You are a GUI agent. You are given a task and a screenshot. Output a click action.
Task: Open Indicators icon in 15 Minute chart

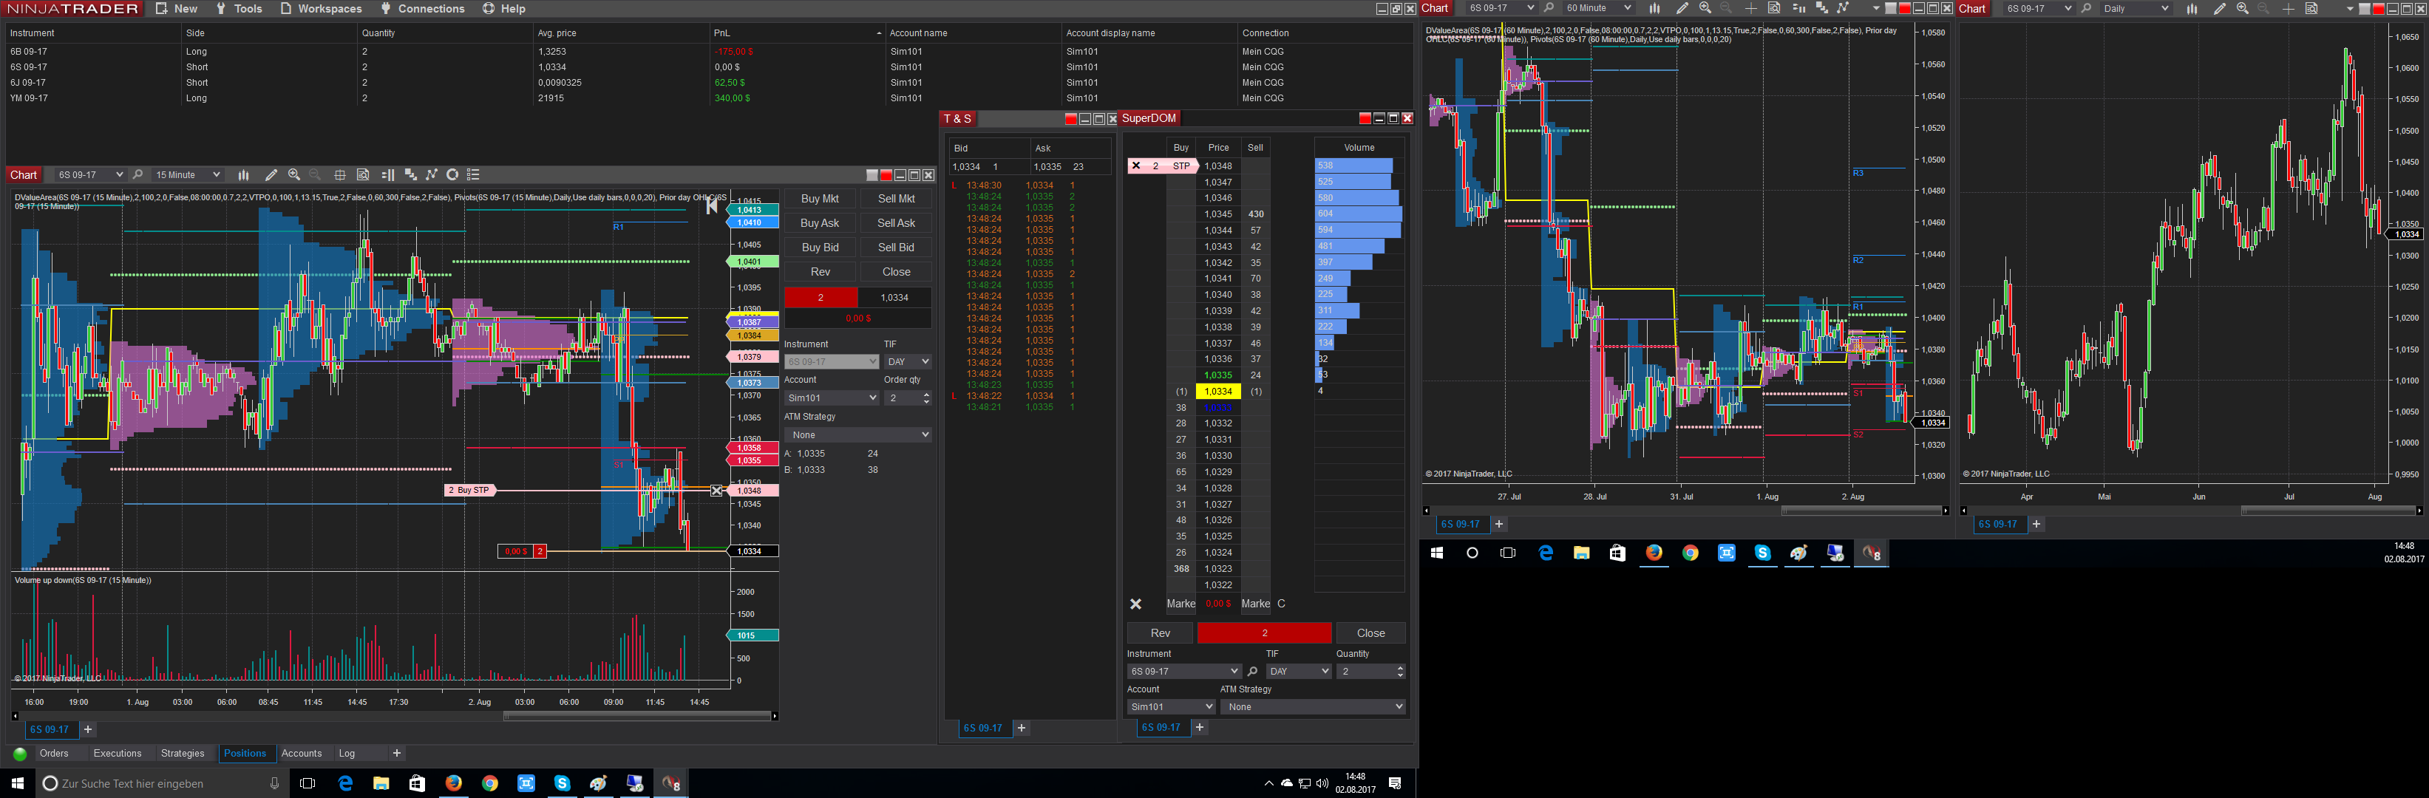coord(410,174)
